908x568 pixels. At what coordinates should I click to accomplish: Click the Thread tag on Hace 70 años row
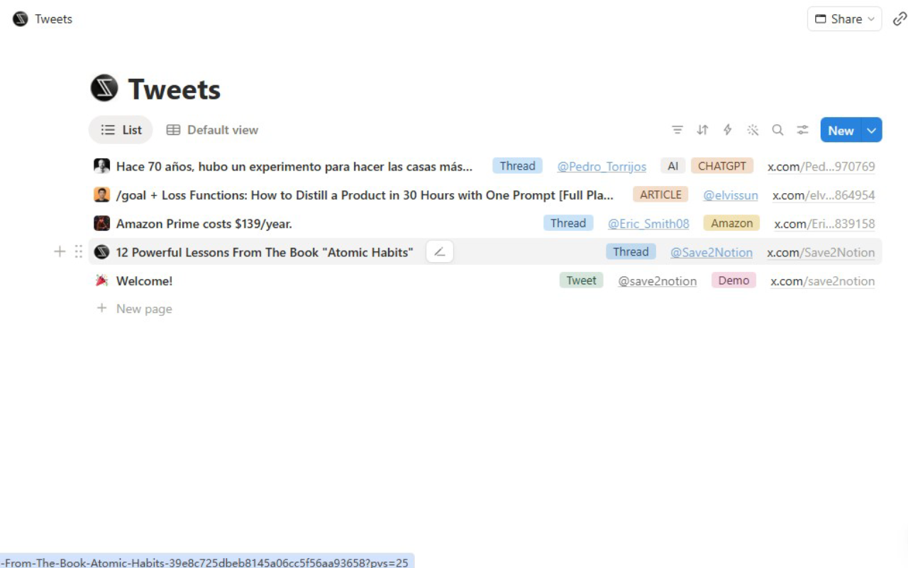517,166
